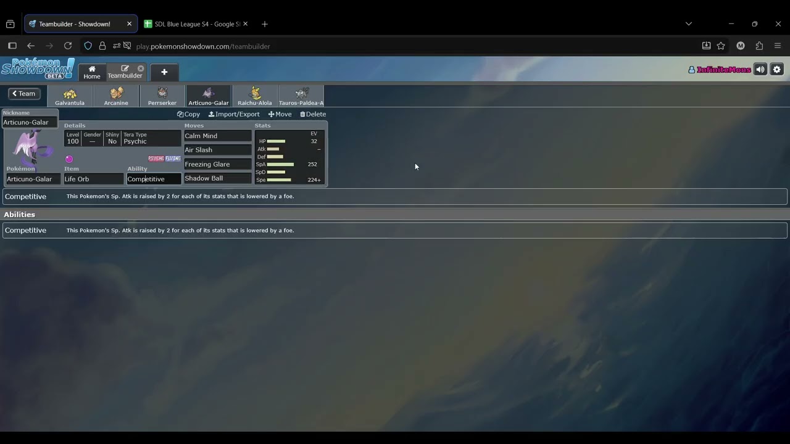Edit the Pokémon species field
The image size is (790, 444).
pyautogui.click(x=33, y=179)
